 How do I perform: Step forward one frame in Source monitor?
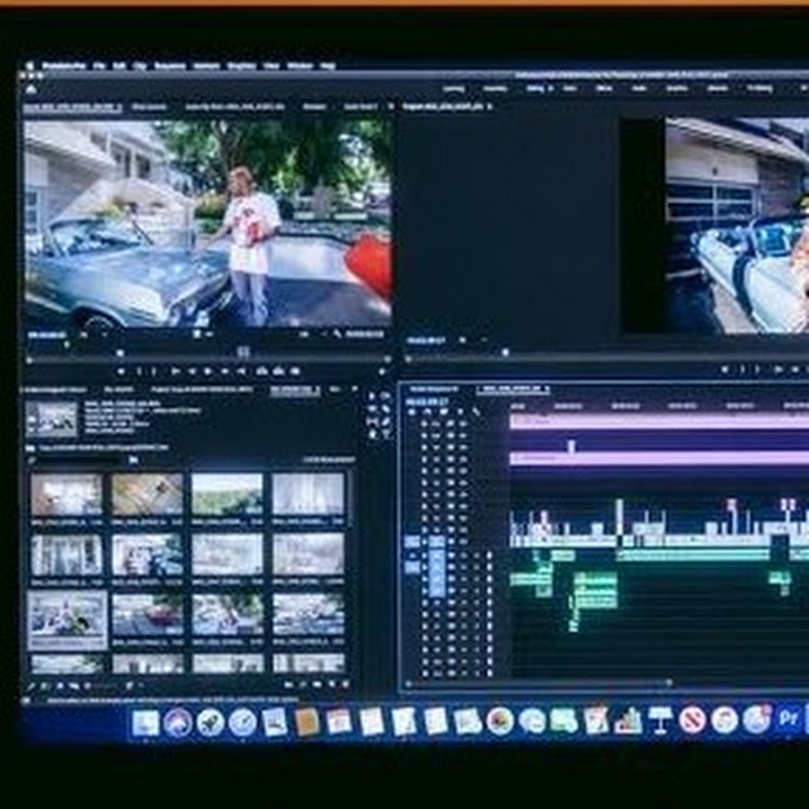point(225,371)
